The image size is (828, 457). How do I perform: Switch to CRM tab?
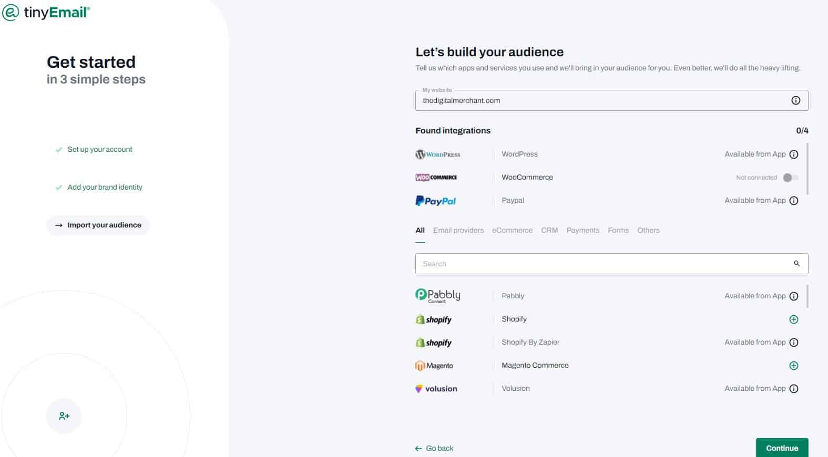(549, 230)
